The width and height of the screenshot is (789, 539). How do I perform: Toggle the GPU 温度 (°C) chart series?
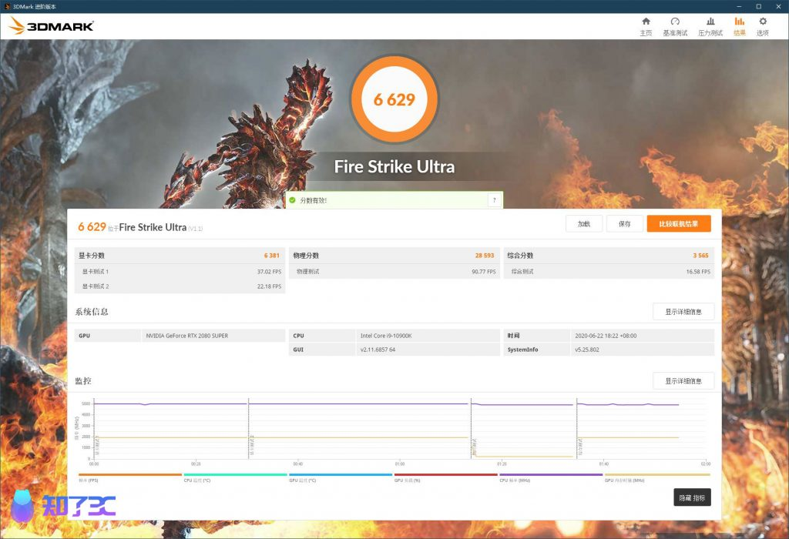click(x=340, y=477)
